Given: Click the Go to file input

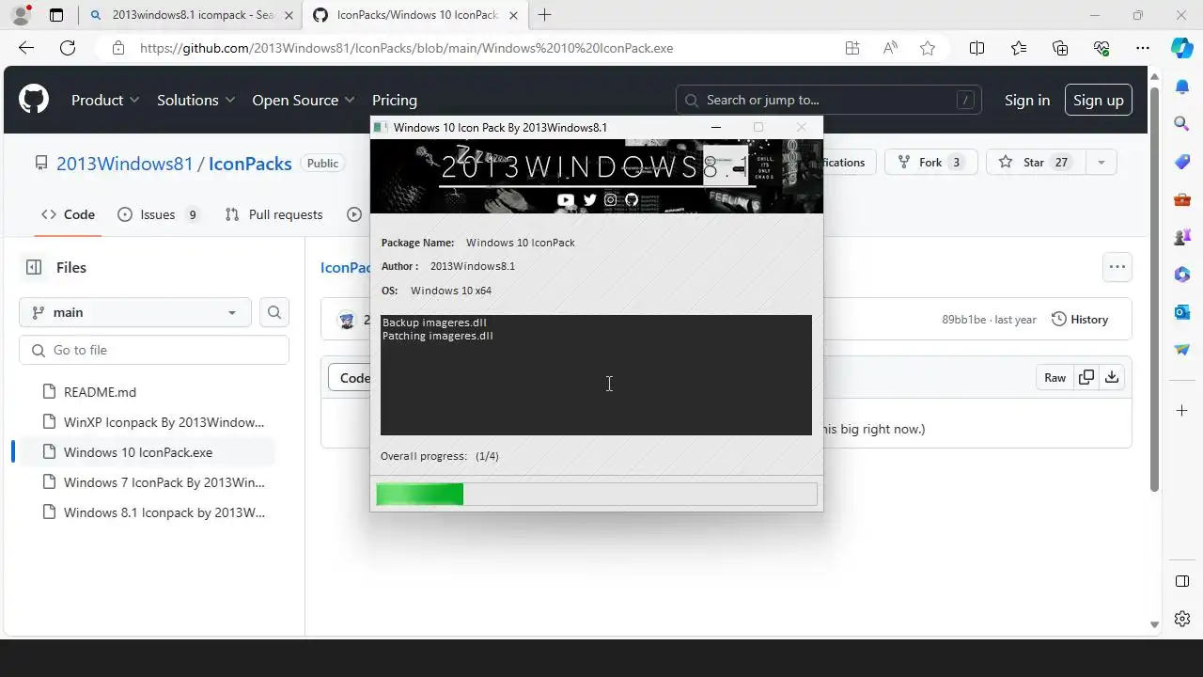Looking at the screenshot, I should [x=154, y=350].
